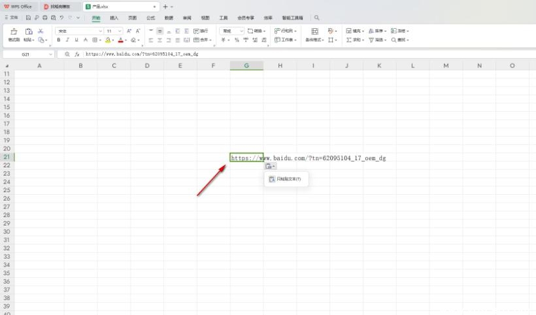Click the select-all corner triangle

[7, 65]
